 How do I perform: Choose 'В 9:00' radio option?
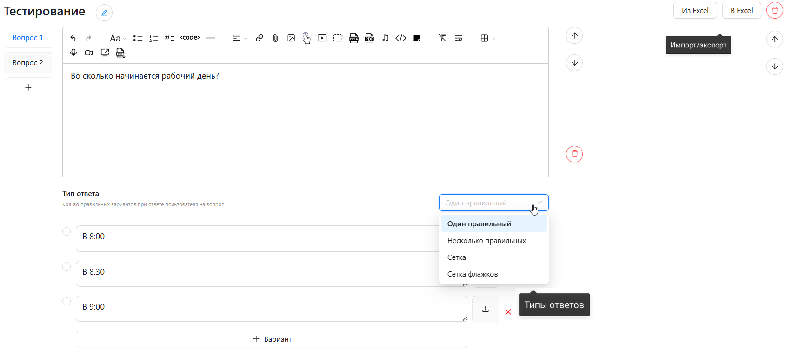point(67,301)
